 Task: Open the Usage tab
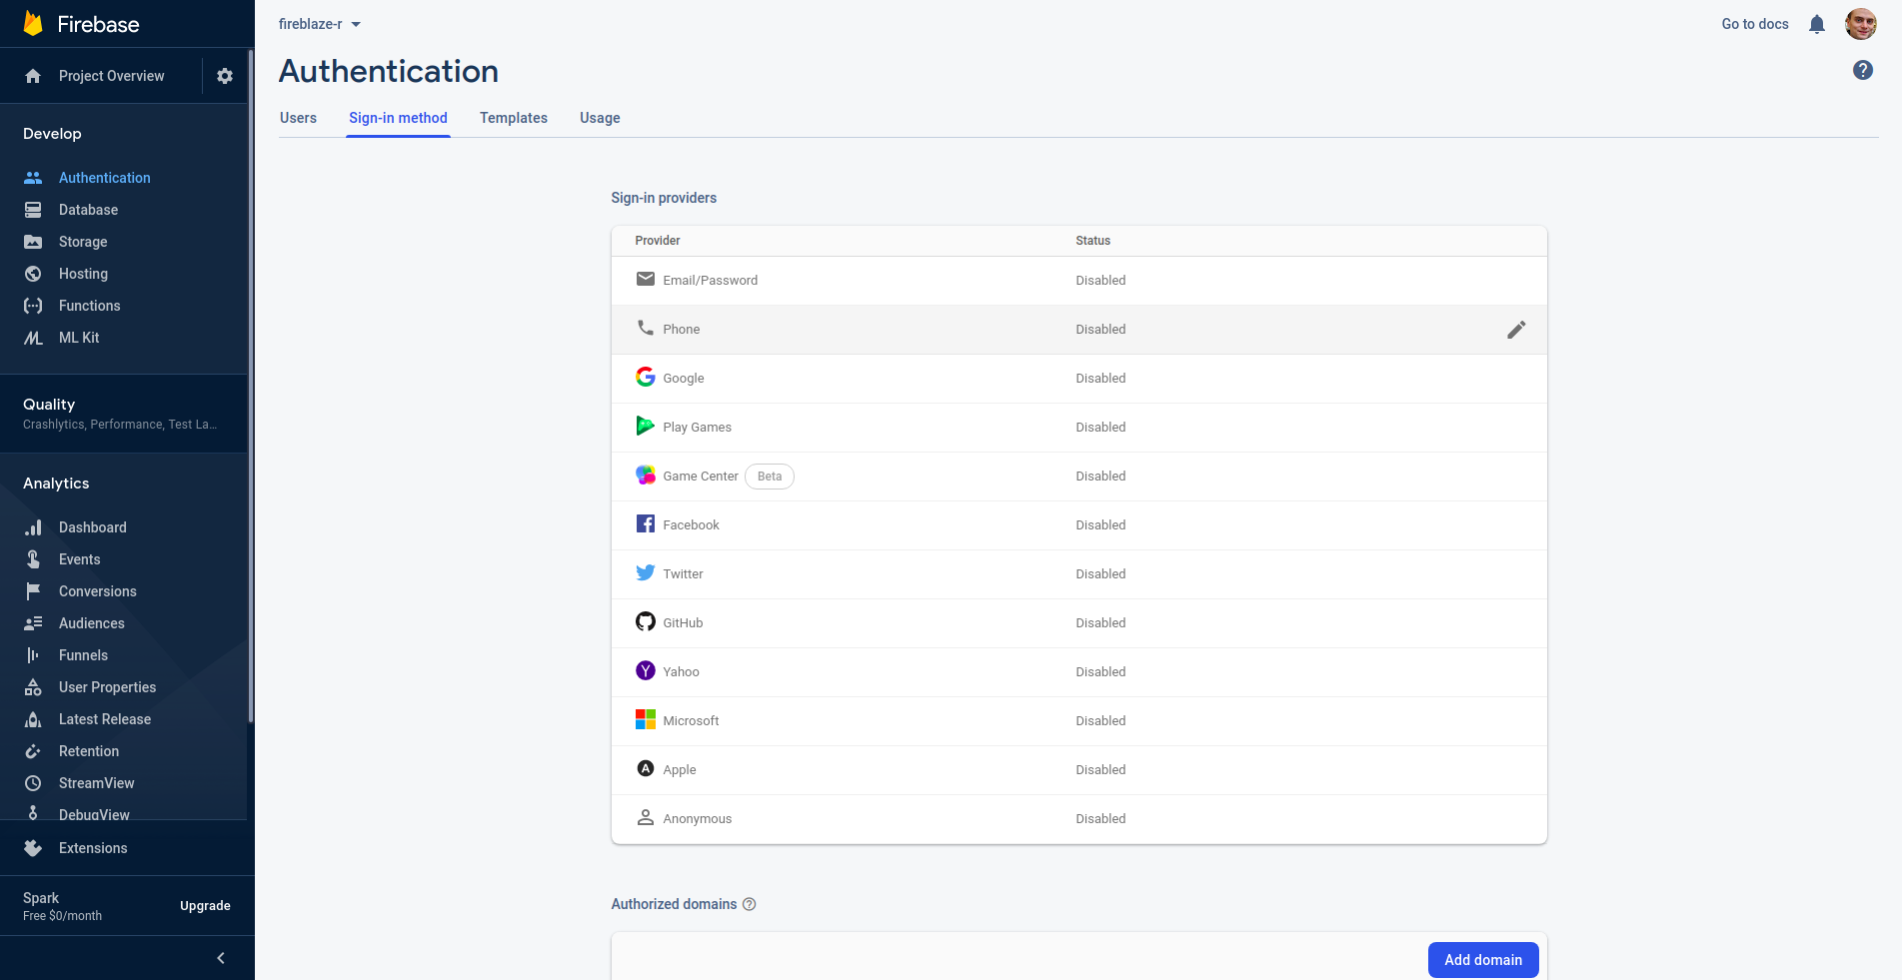[x=600, y=118]
